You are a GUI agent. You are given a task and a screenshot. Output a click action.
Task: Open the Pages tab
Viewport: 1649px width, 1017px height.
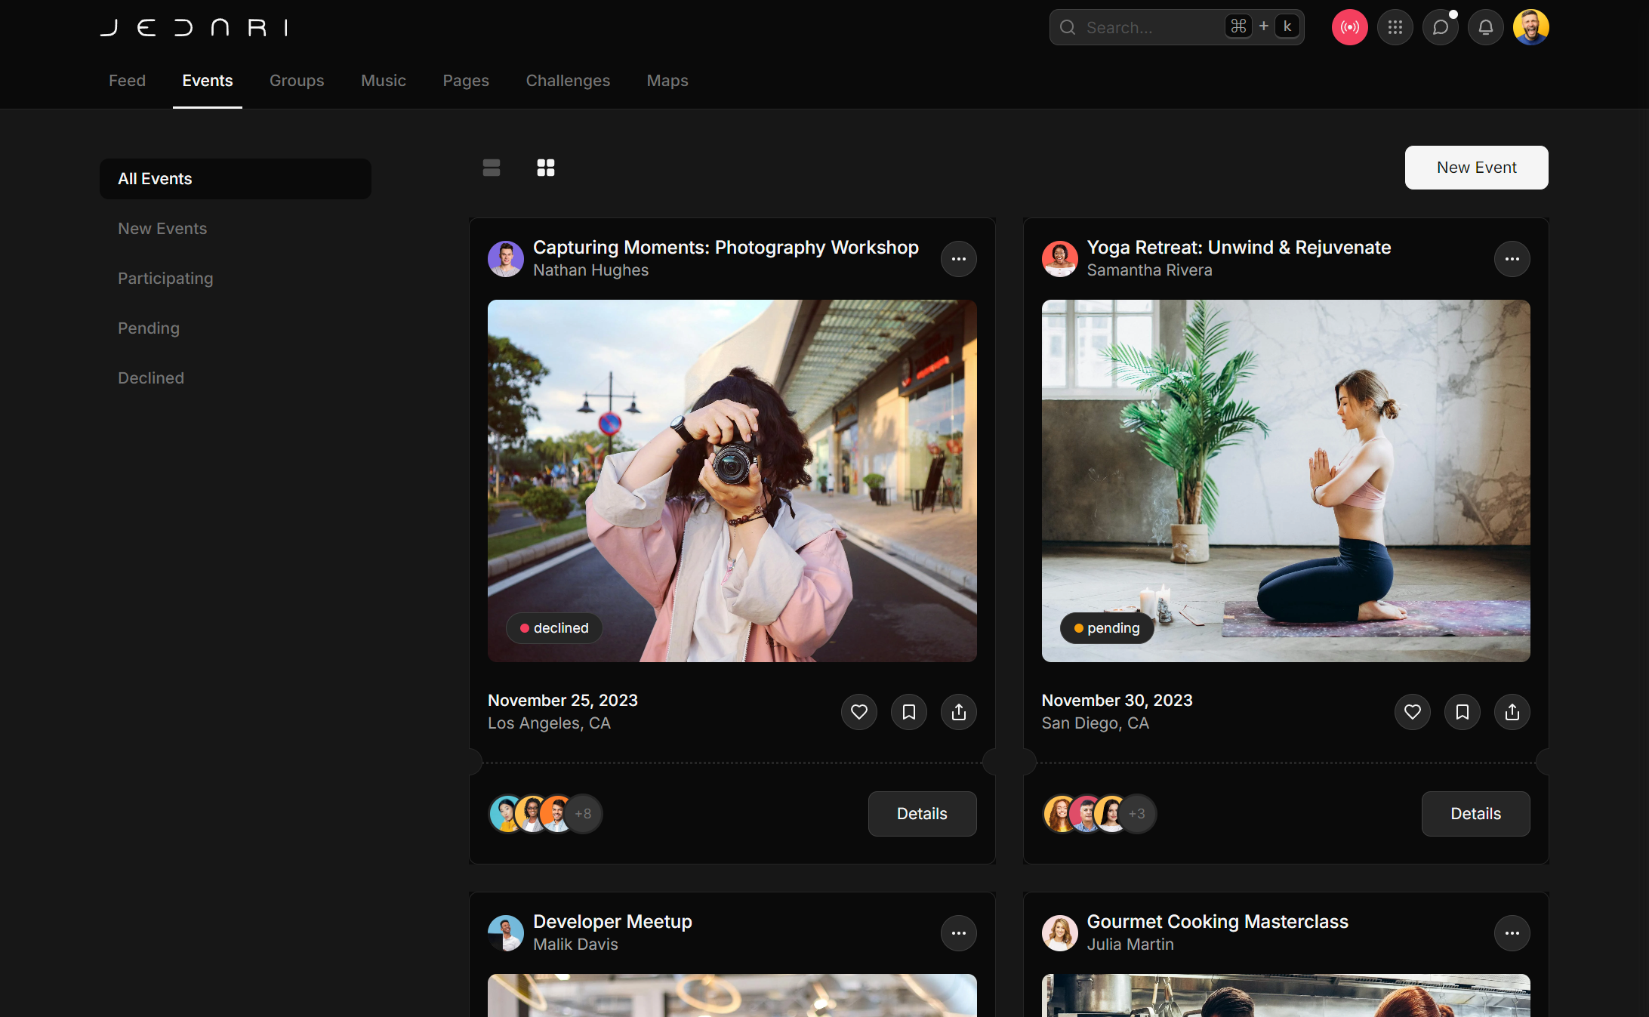(x=466, y=81)
